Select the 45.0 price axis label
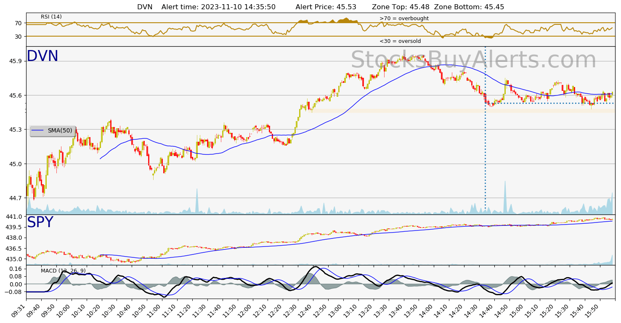 point(16,164)
